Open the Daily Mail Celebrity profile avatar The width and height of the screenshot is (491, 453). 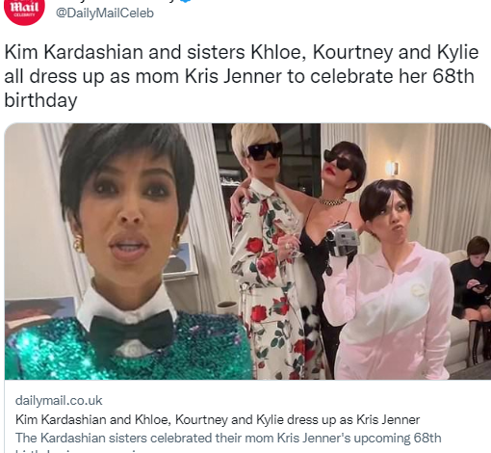(24, 12)
